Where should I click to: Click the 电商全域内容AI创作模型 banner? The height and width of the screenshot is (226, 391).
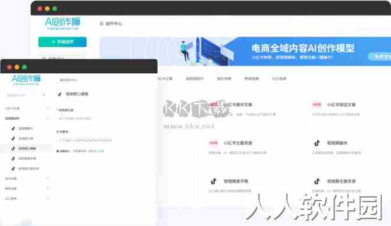(x=245, y=51)
